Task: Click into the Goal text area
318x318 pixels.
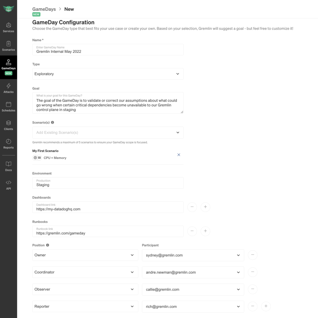Action: pyautogui.click(x=108, y=103)
